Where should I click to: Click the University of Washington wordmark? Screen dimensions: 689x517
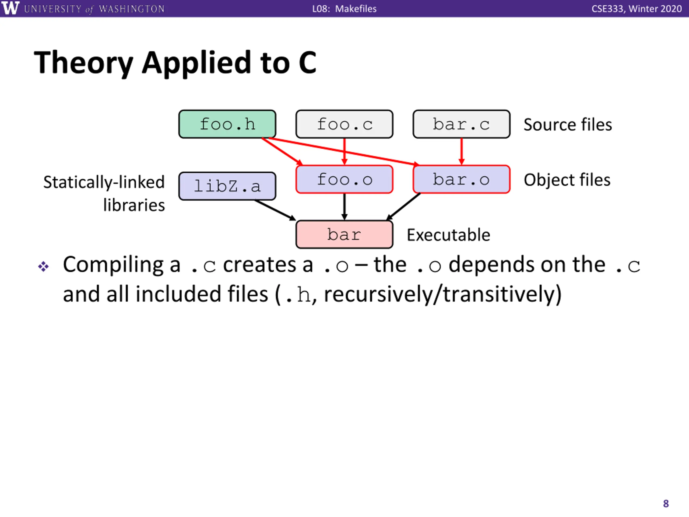coord(94,9)
